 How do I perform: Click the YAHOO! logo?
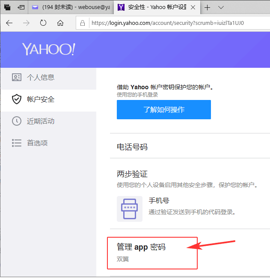tap(49, 49)
